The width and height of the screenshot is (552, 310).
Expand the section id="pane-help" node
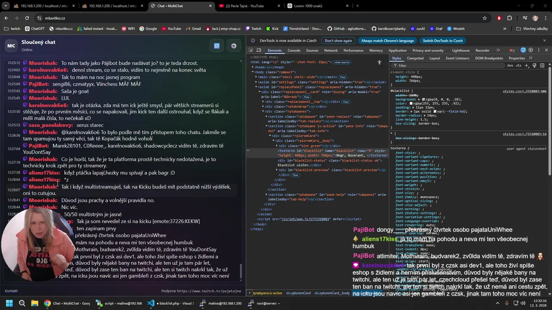click(x=267, y=195)
